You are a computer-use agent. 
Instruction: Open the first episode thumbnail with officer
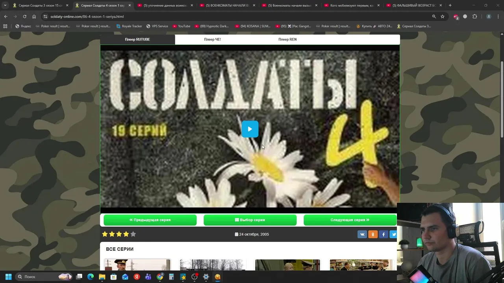coord(137,265)
